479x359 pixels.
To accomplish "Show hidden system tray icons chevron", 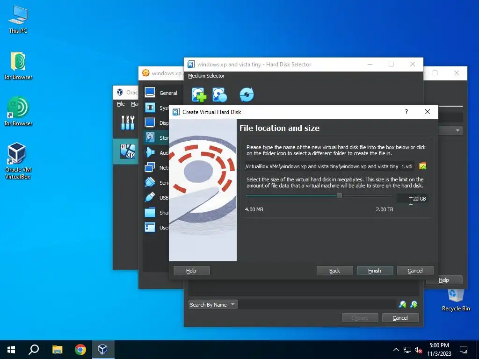I will tap(396, 350).
